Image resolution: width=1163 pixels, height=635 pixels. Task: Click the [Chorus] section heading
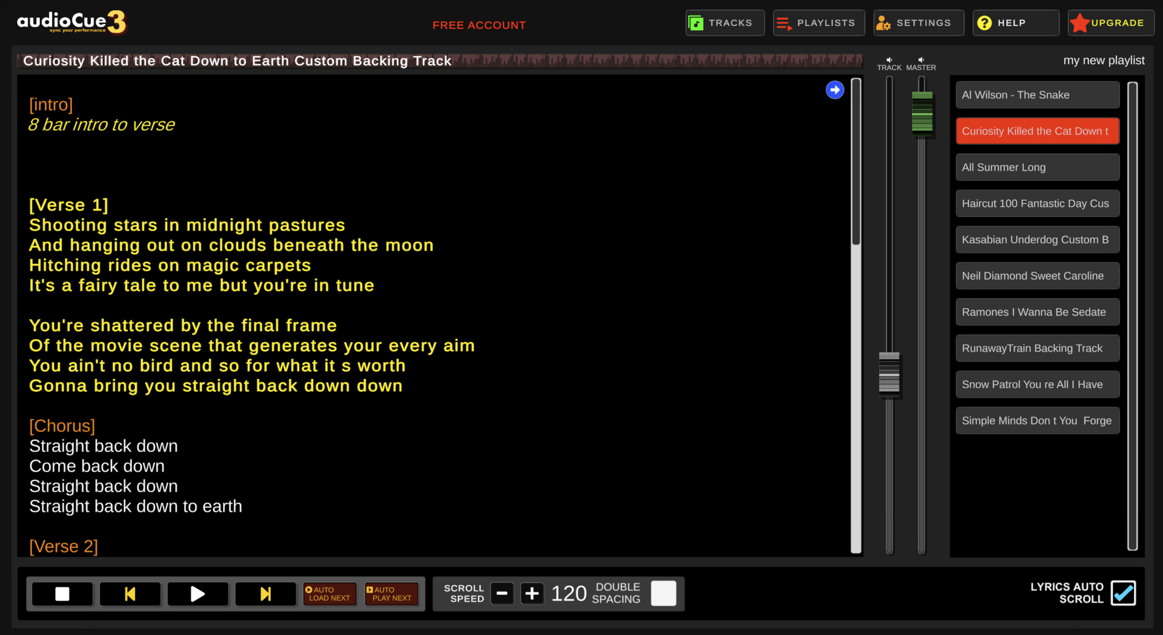pos(62,426)
